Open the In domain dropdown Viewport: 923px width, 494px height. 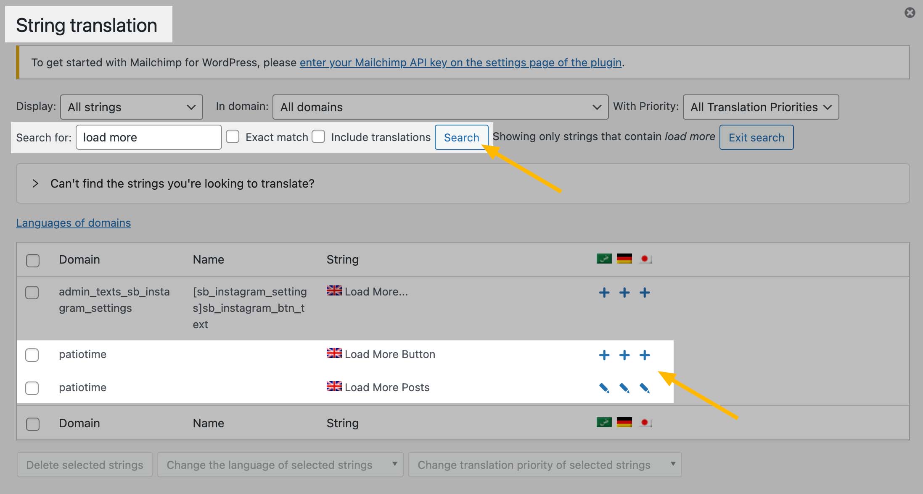point(440,107)
